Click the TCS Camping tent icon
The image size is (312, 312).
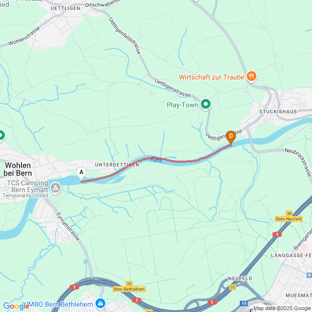coord(56,188)
